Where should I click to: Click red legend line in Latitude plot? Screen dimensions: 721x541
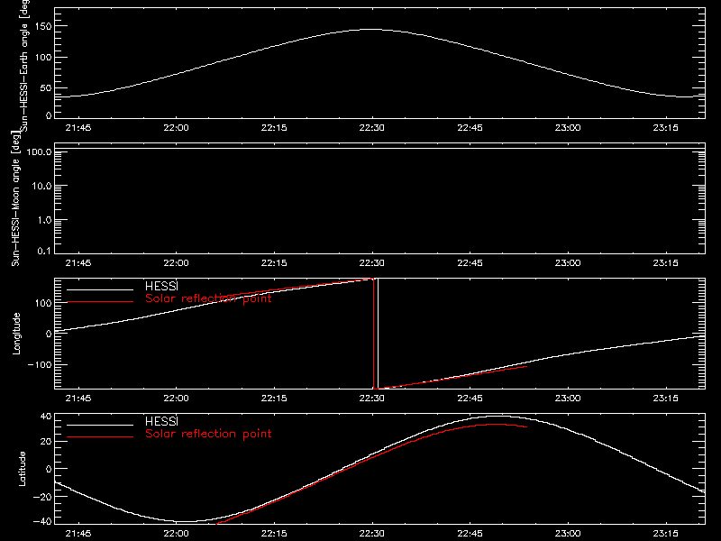point(100,437)
